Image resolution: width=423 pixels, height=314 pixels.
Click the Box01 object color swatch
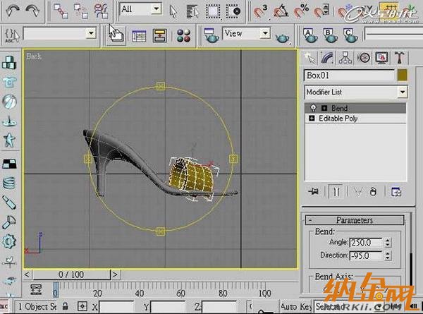click(x=402, y=75)
